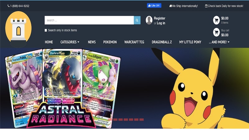The width and height of the screenshot is (249, 140).
Task: Open the Dragonball Z menu item
Action: [162, 42]
